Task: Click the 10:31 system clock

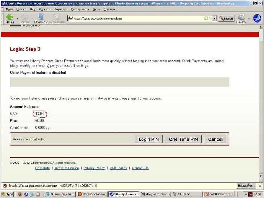Action: [258, 194]
